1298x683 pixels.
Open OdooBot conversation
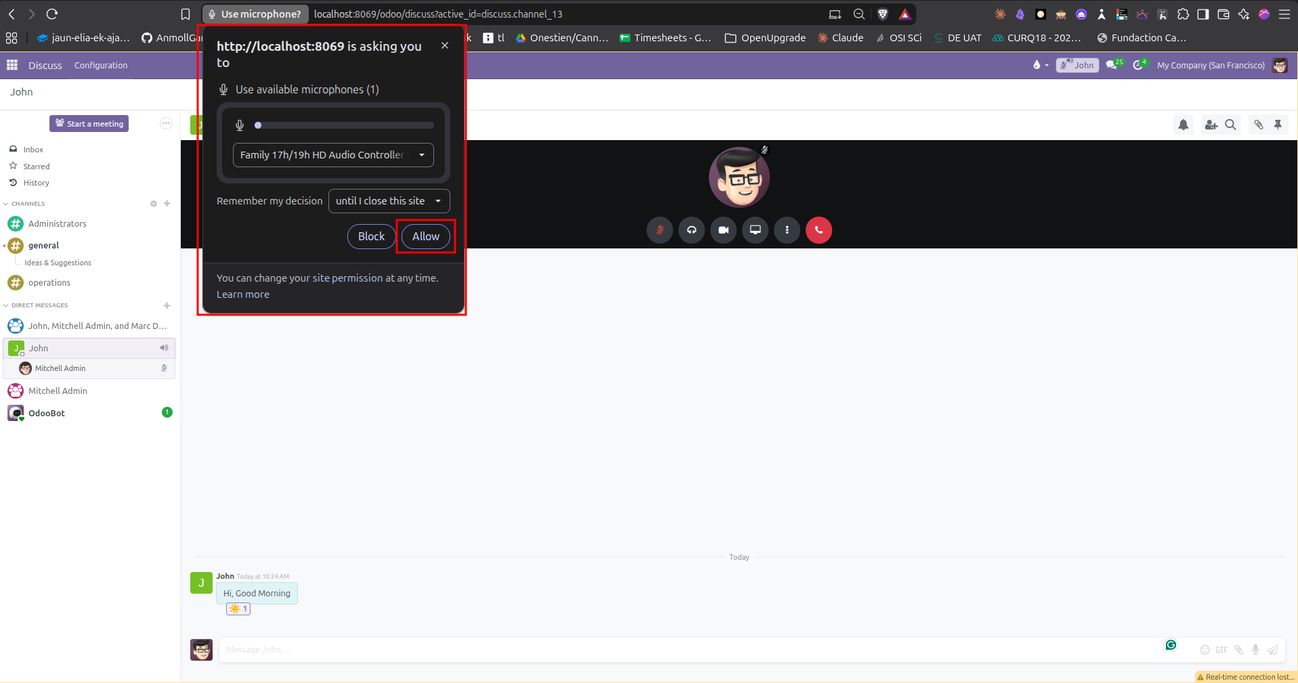coord(47,413)
